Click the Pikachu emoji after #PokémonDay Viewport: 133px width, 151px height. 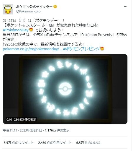[31, 30]
